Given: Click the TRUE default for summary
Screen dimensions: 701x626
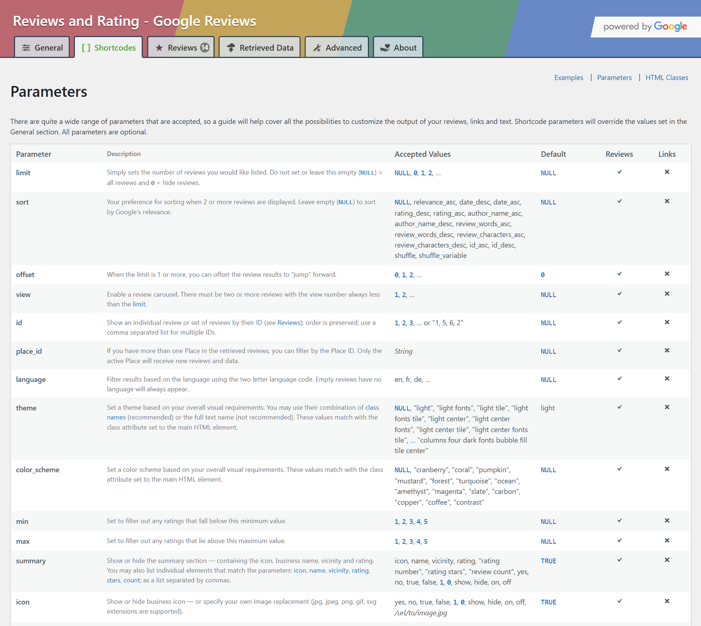Looking at the screenshot, I should pyautogui.click(x=549, y=561).
